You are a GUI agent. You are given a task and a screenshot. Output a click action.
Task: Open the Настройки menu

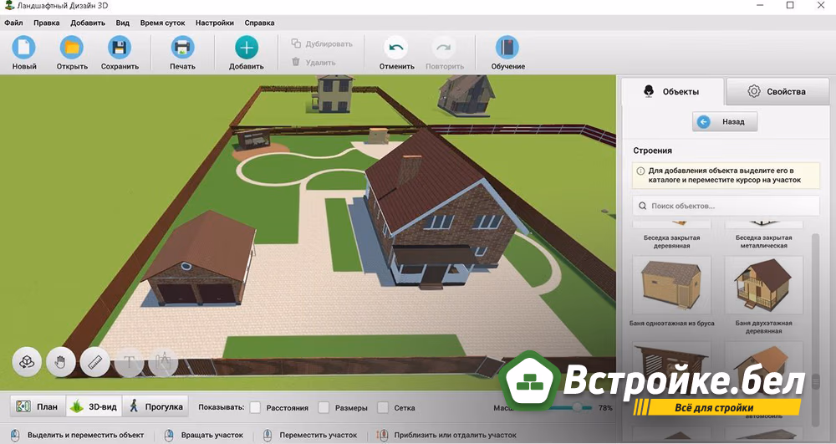click(x=214, y=23)
